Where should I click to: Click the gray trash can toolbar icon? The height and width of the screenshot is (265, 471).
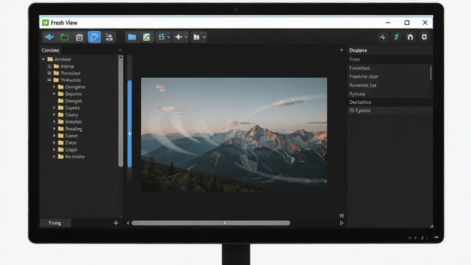(79, 37)
